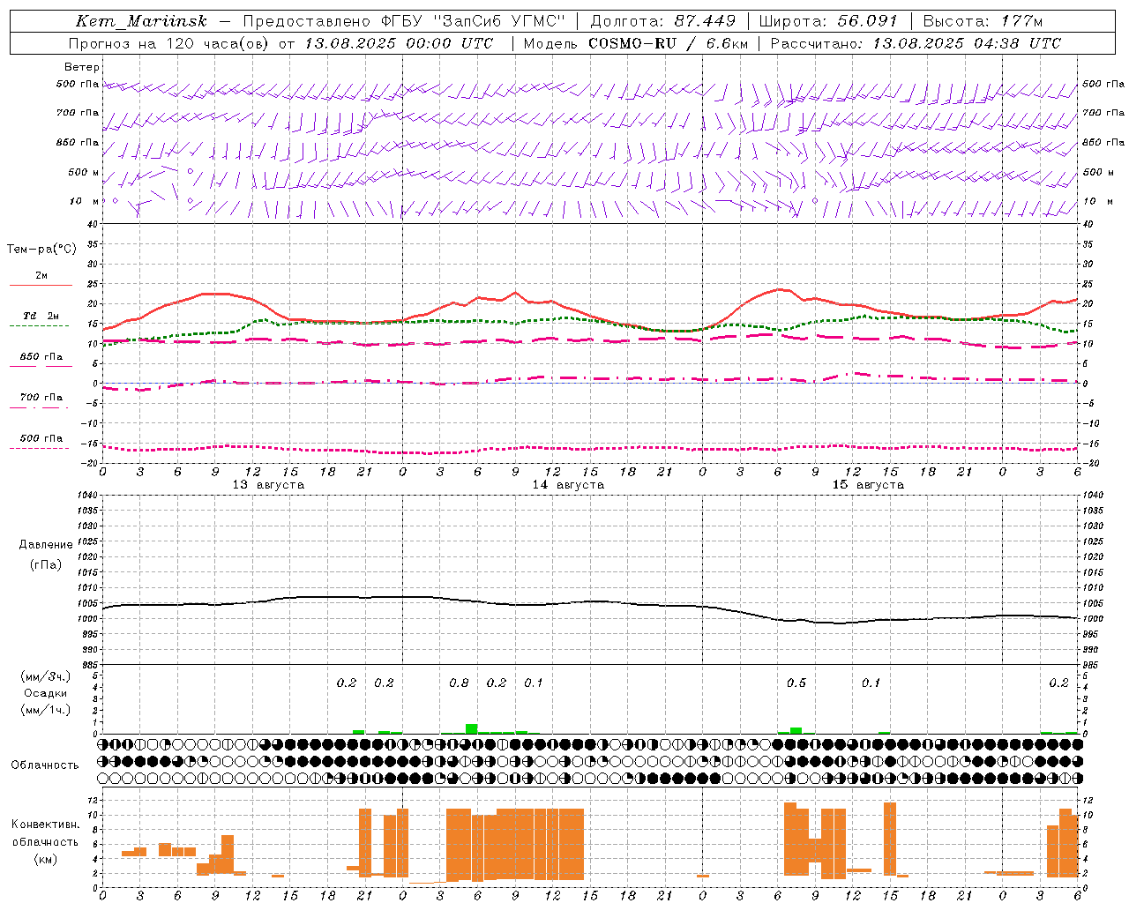Screen dimensions: 1129x903
Task: Click the ЗапСиб УГМС provider text
Action: click(x=497, y=21)
